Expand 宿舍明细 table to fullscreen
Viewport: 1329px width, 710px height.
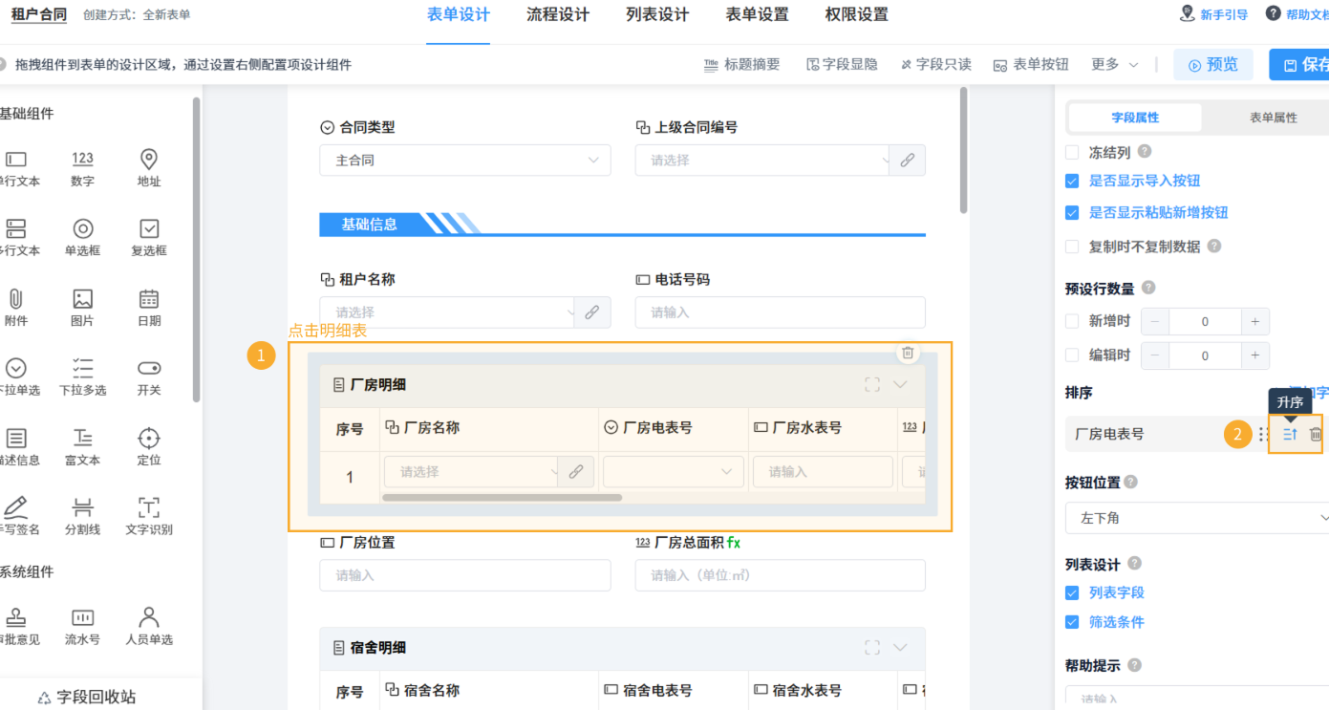(871, 647)
